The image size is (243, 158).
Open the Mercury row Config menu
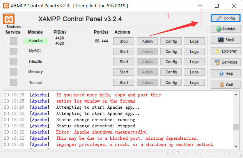(171, 72)
